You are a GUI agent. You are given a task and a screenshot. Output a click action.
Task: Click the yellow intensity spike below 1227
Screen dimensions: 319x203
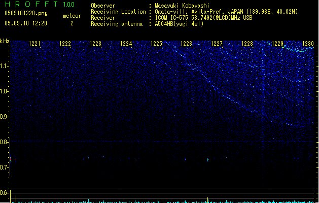pyautogui.click(x=207, y=200)
